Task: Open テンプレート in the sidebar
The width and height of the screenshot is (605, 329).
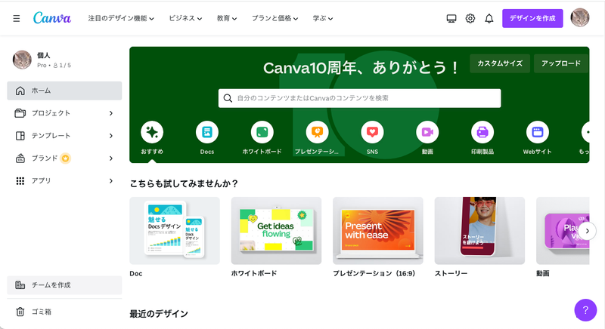Action: (64, 136)
